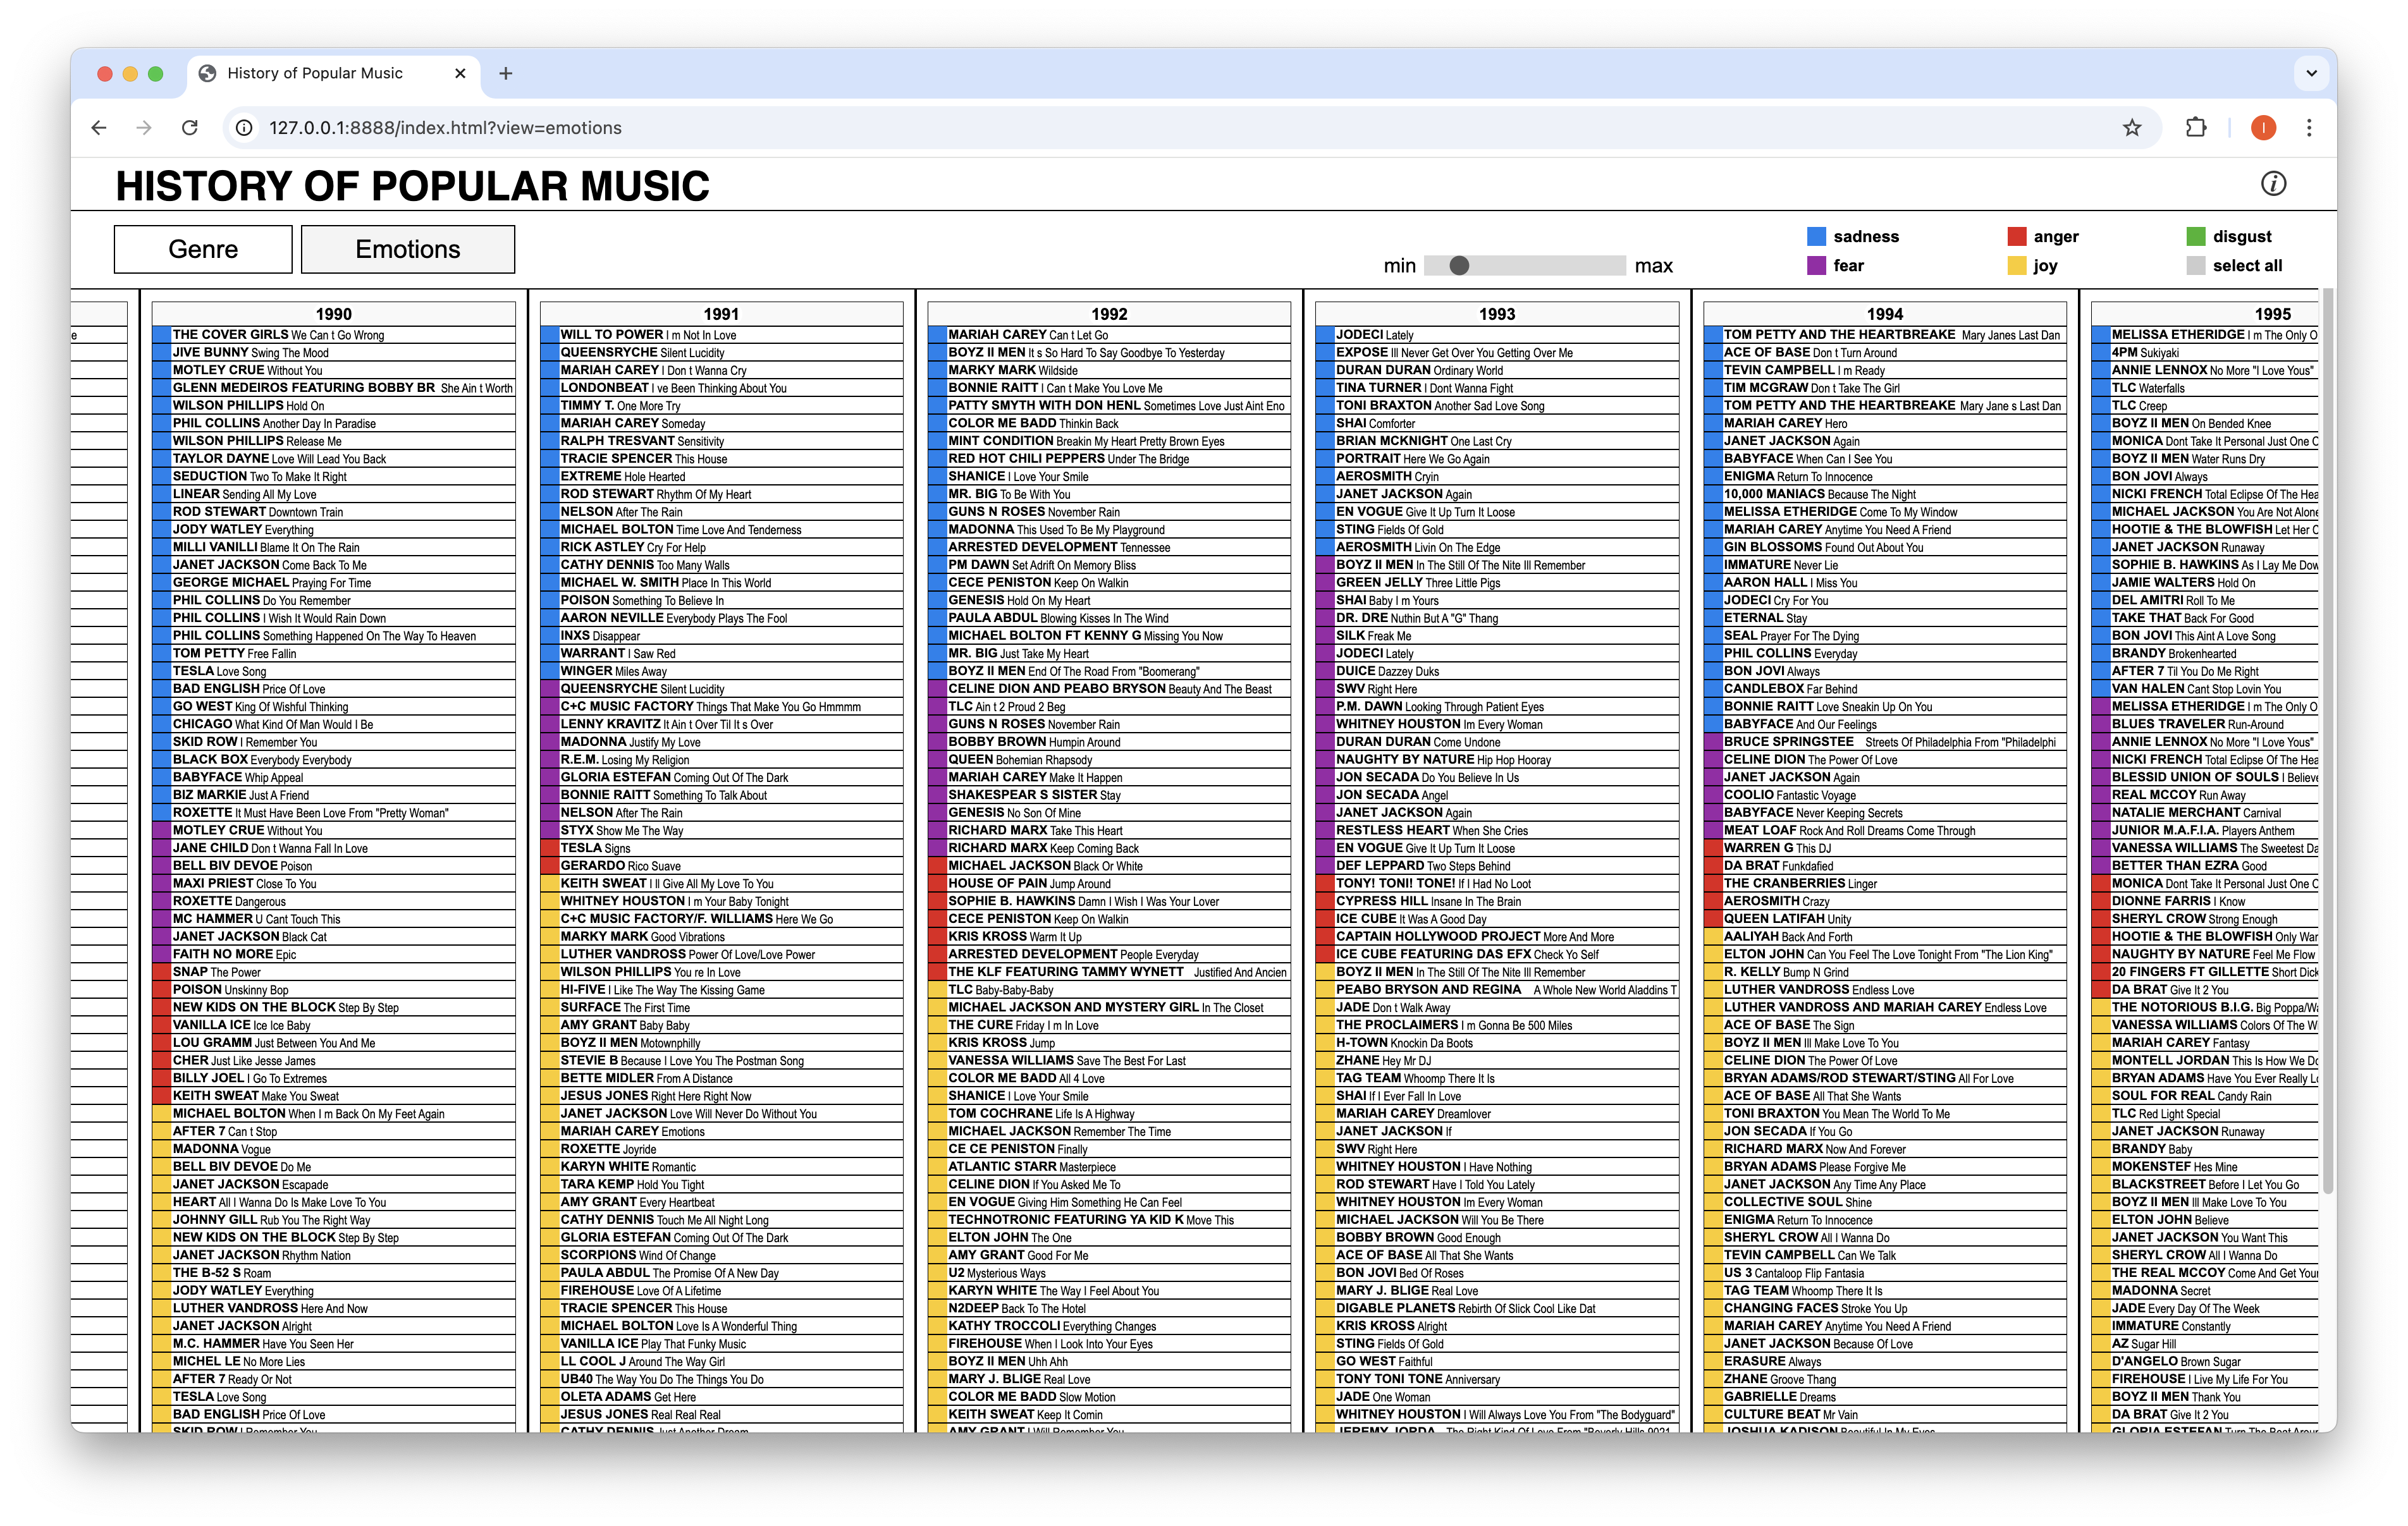Open the browser extensions puzzle icon
Viewport: 2408px width, 1526px height.
tap(2196, 128)
